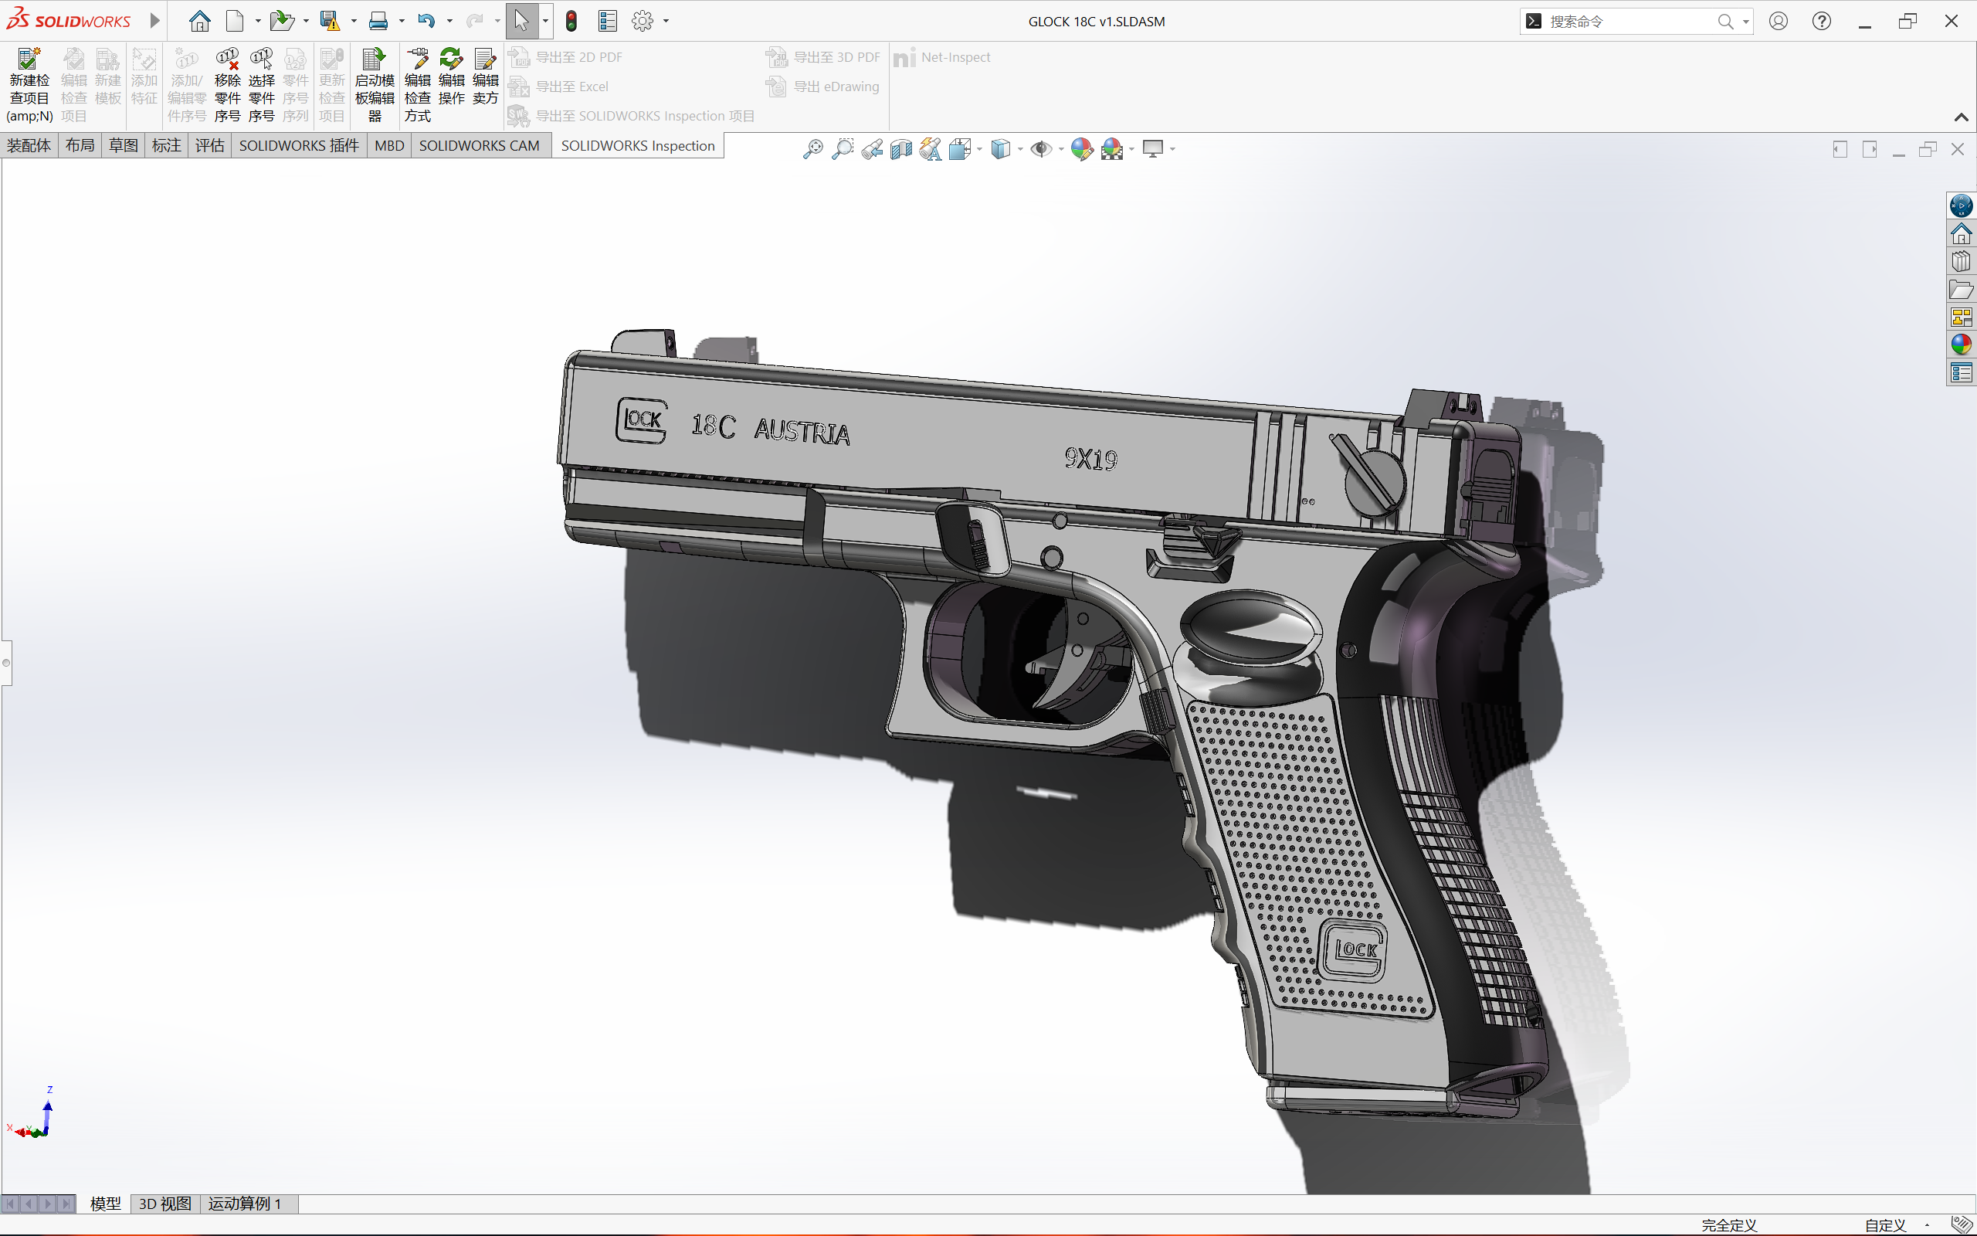This screenshot has width=1977, height=1236.
Task: Open a file with the Open folder icon
Action: [282, 22]
